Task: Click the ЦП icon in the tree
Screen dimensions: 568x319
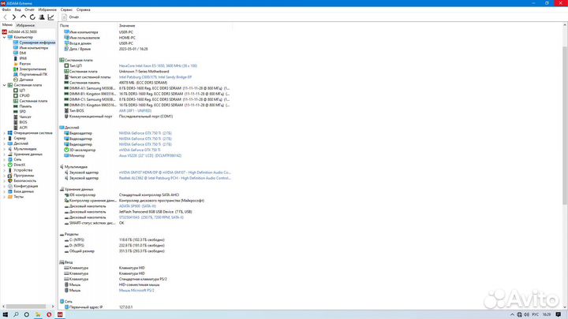Action: pos(16,91)
